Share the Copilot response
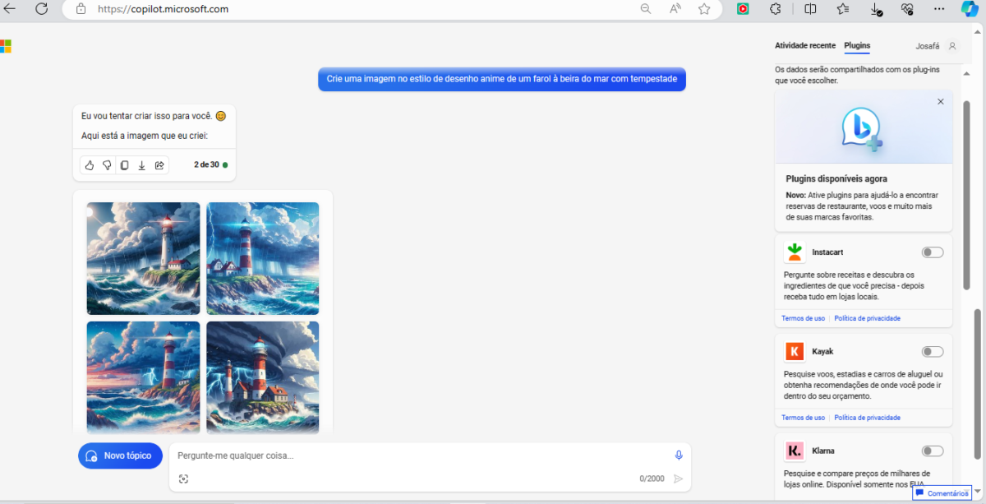 coord(159,165)
